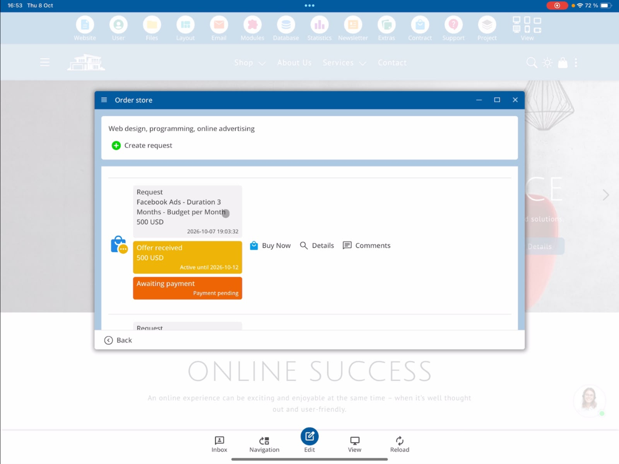Screen dimensions: 619x464
Task: Open the Modules icon in top toolbar
Action: [252, 25]
